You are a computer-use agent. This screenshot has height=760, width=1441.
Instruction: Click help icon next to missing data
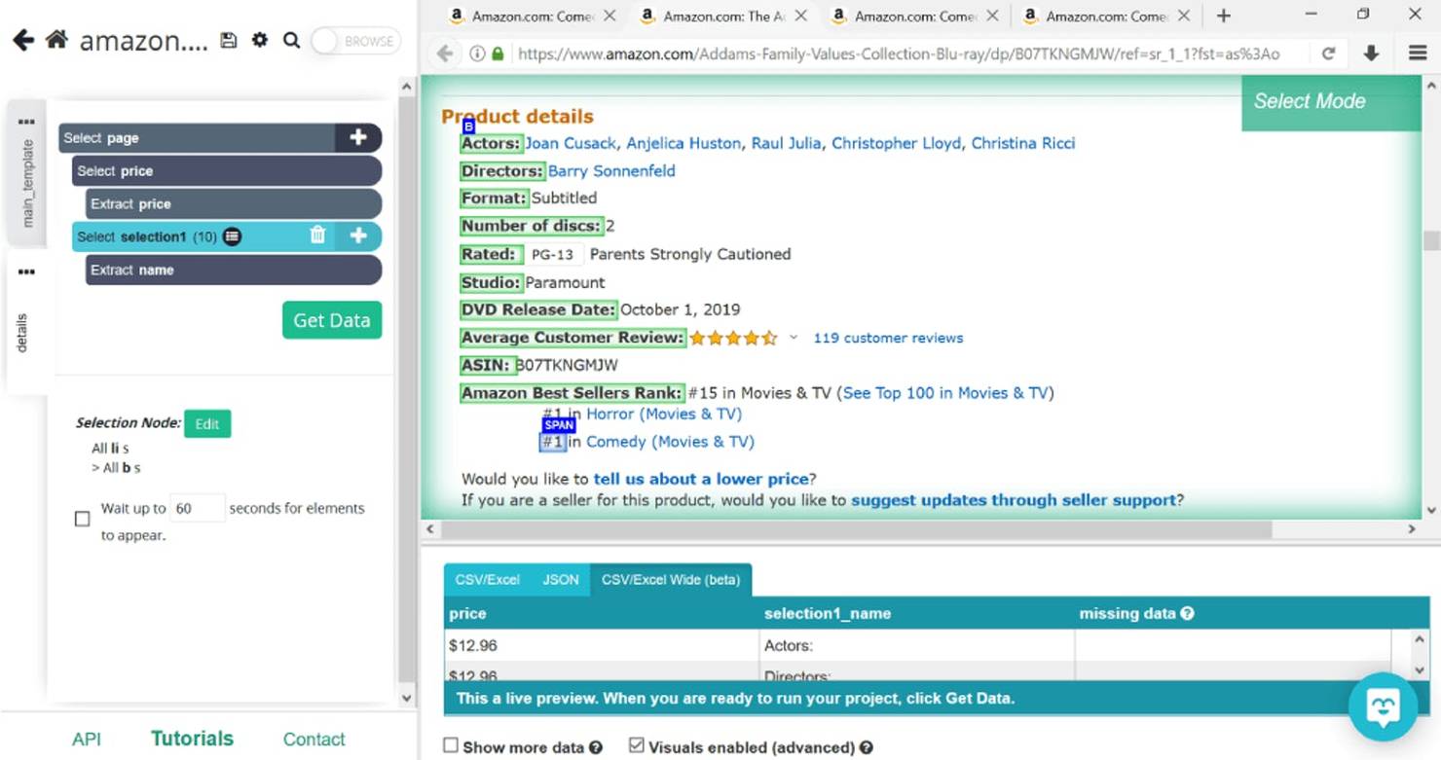pos(1187,613)
